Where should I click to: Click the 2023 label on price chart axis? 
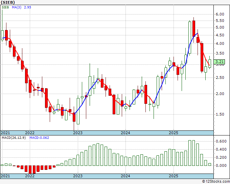point(78,133)
